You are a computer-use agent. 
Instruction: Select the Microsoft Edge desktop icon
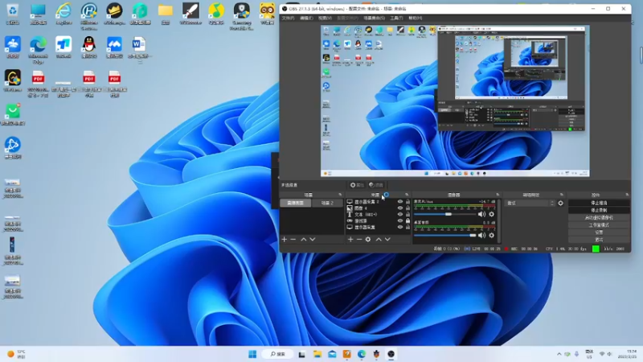(38, 49)
